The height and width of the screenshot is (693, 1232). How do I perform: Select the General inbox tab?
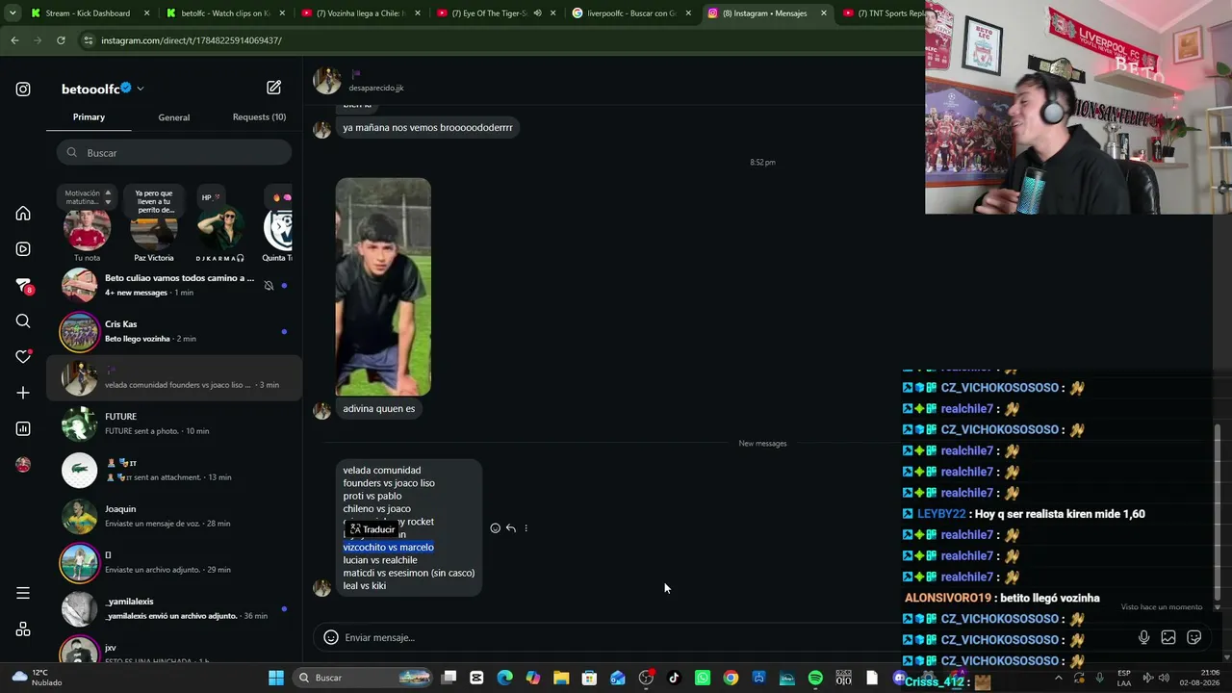(x=174, y=117)
